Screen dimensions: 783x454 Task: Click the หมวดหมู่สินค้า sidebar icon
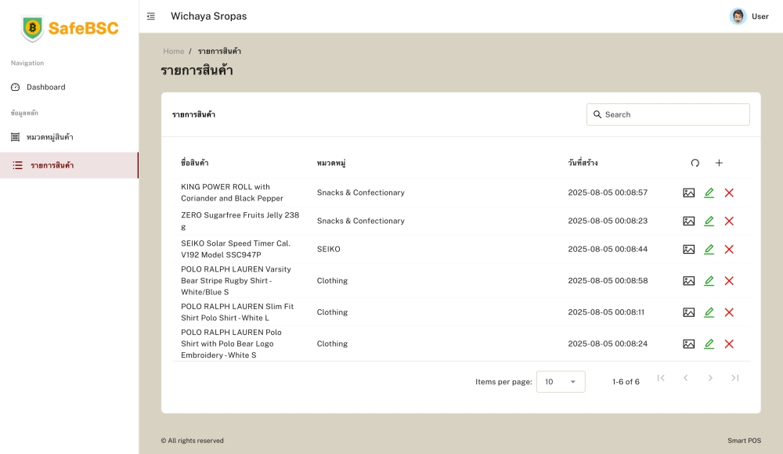[x=16, y=137]
